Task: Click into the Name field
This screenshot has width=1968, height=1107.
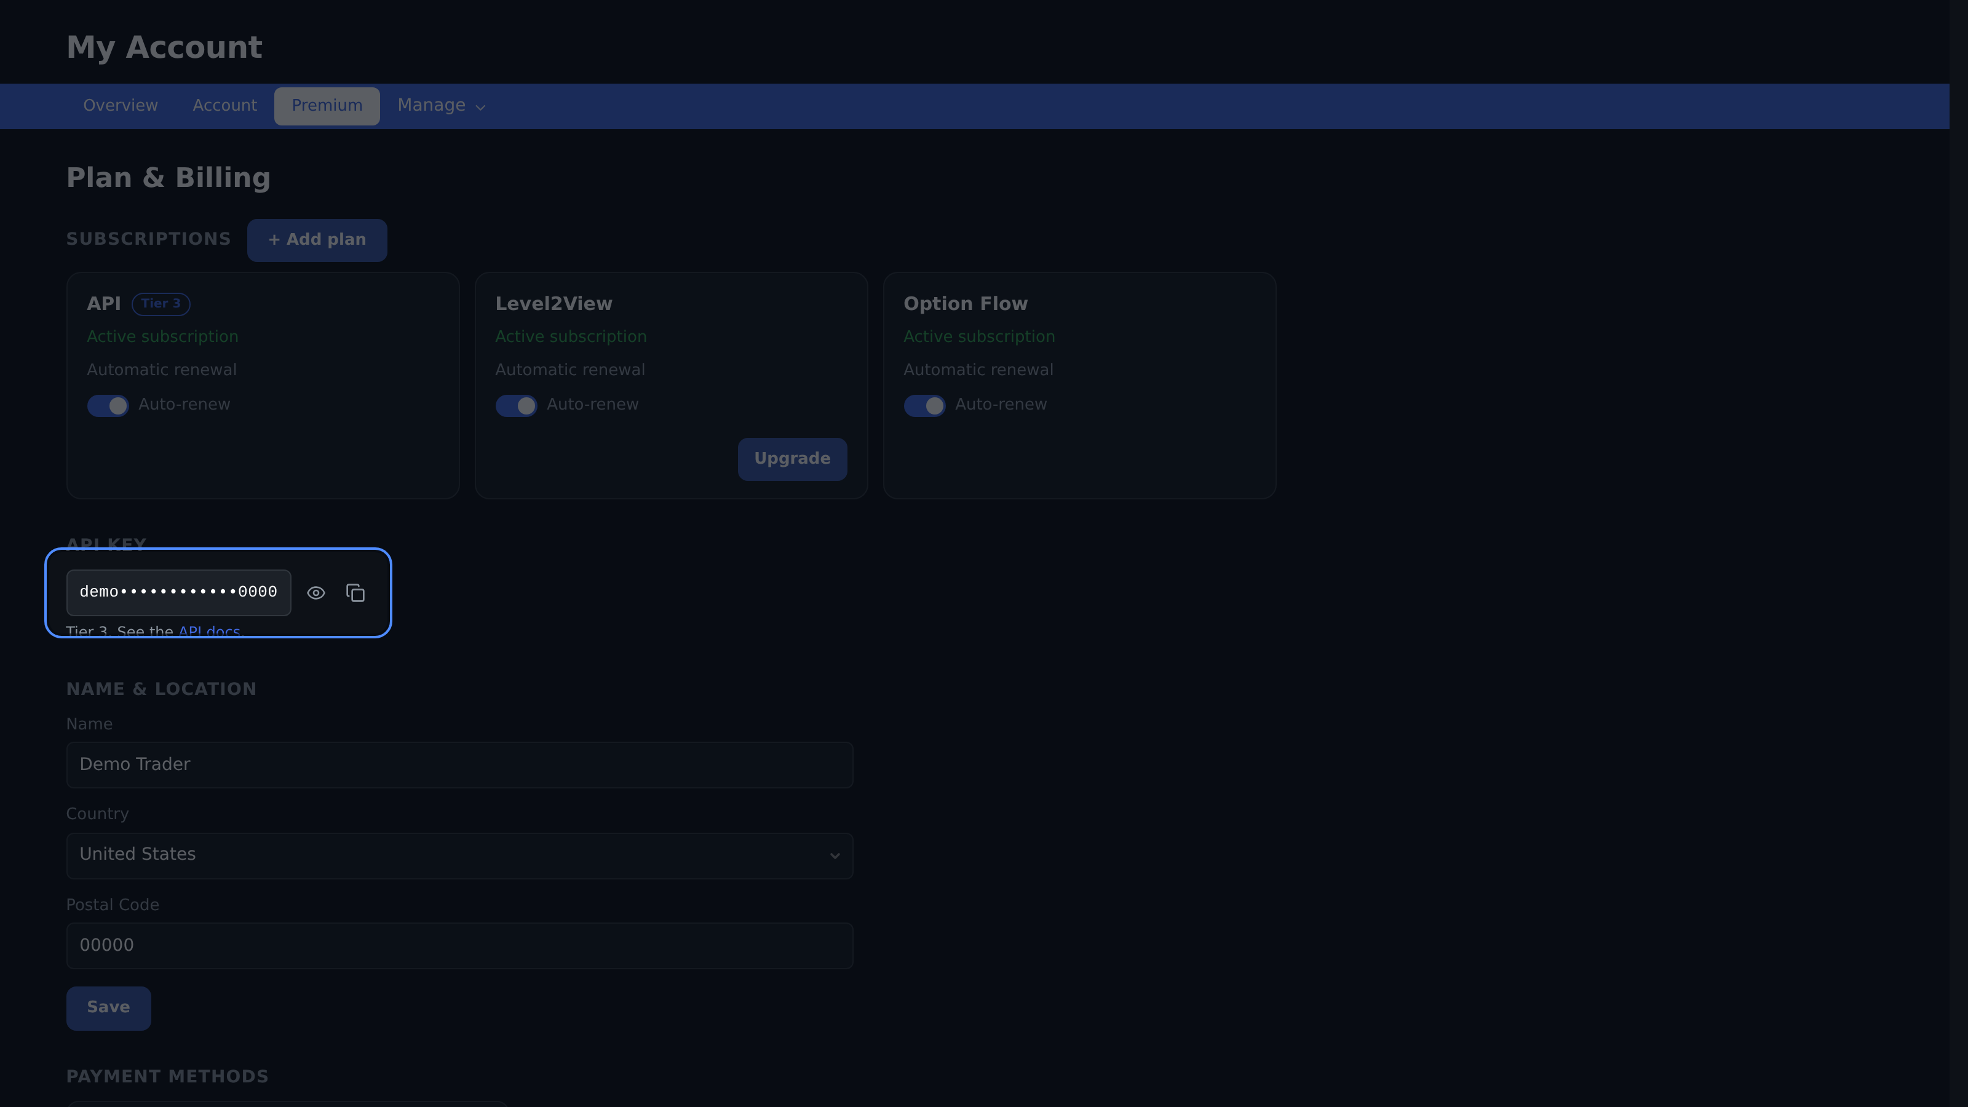Action: (459, 764)
